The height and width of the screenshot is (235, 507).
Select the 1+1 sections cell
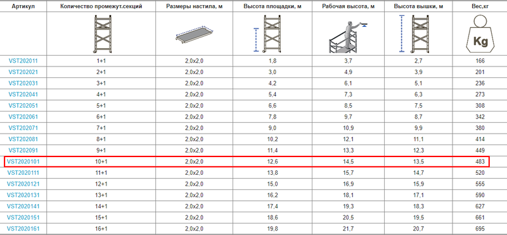[x=101, y=61]
